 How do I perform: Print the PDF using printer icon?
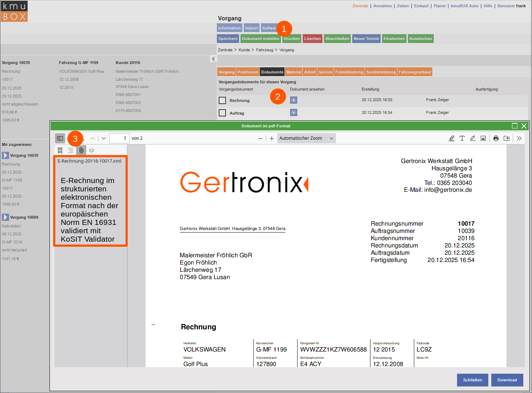tap(496, 138)
